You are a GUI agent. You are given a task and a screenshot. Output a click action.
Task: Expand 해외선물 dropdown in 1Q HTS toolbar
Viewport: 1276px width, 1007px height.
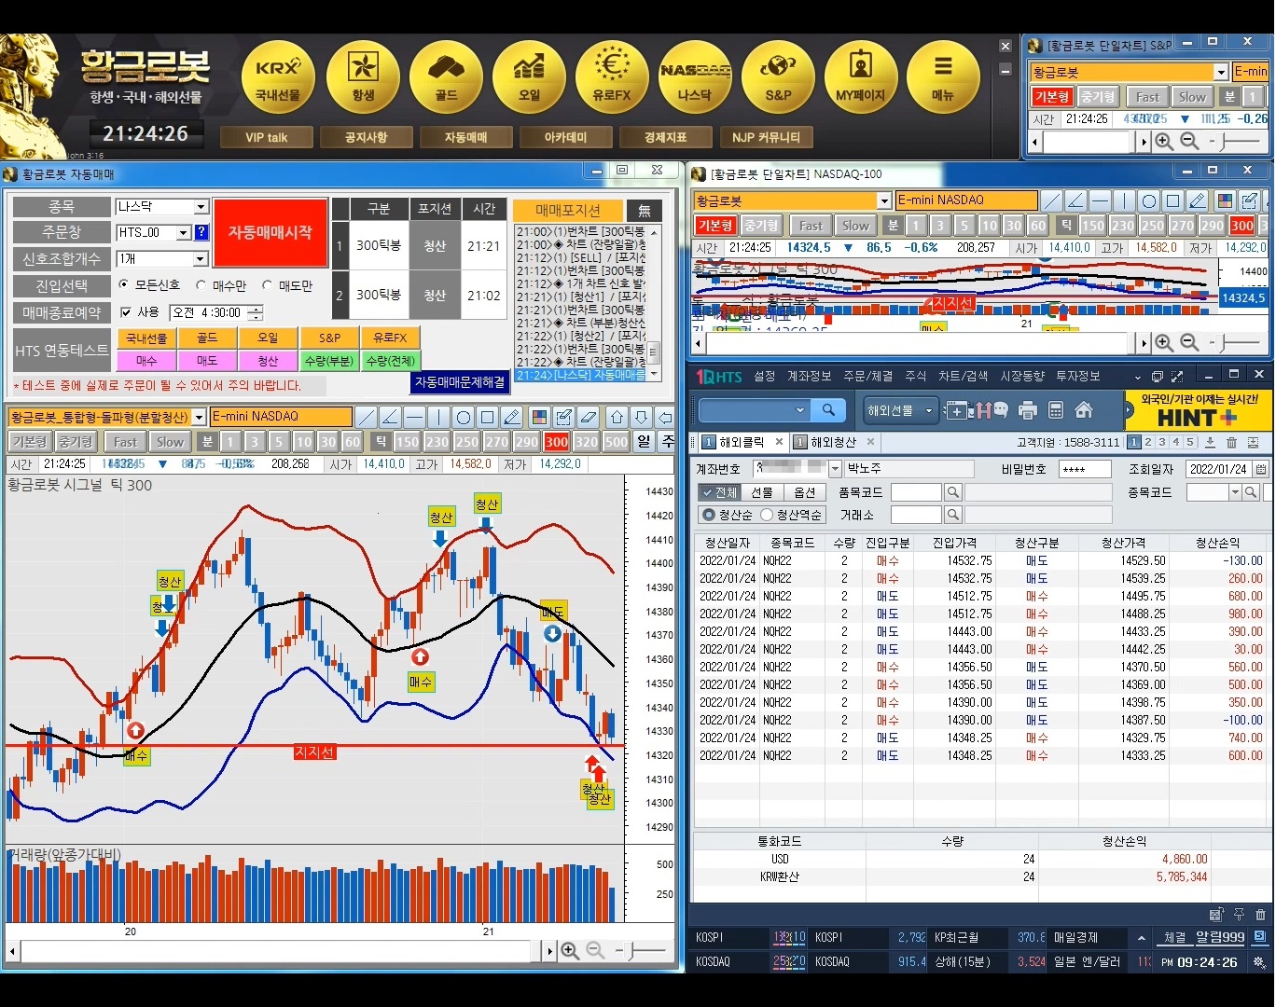click(928, 410)
